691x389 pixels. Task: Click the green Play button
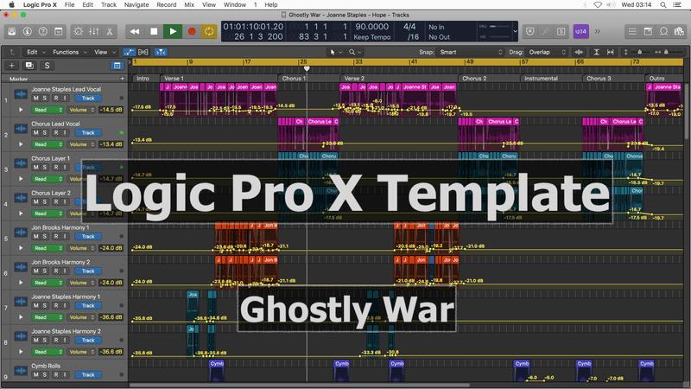coord(173,31)
